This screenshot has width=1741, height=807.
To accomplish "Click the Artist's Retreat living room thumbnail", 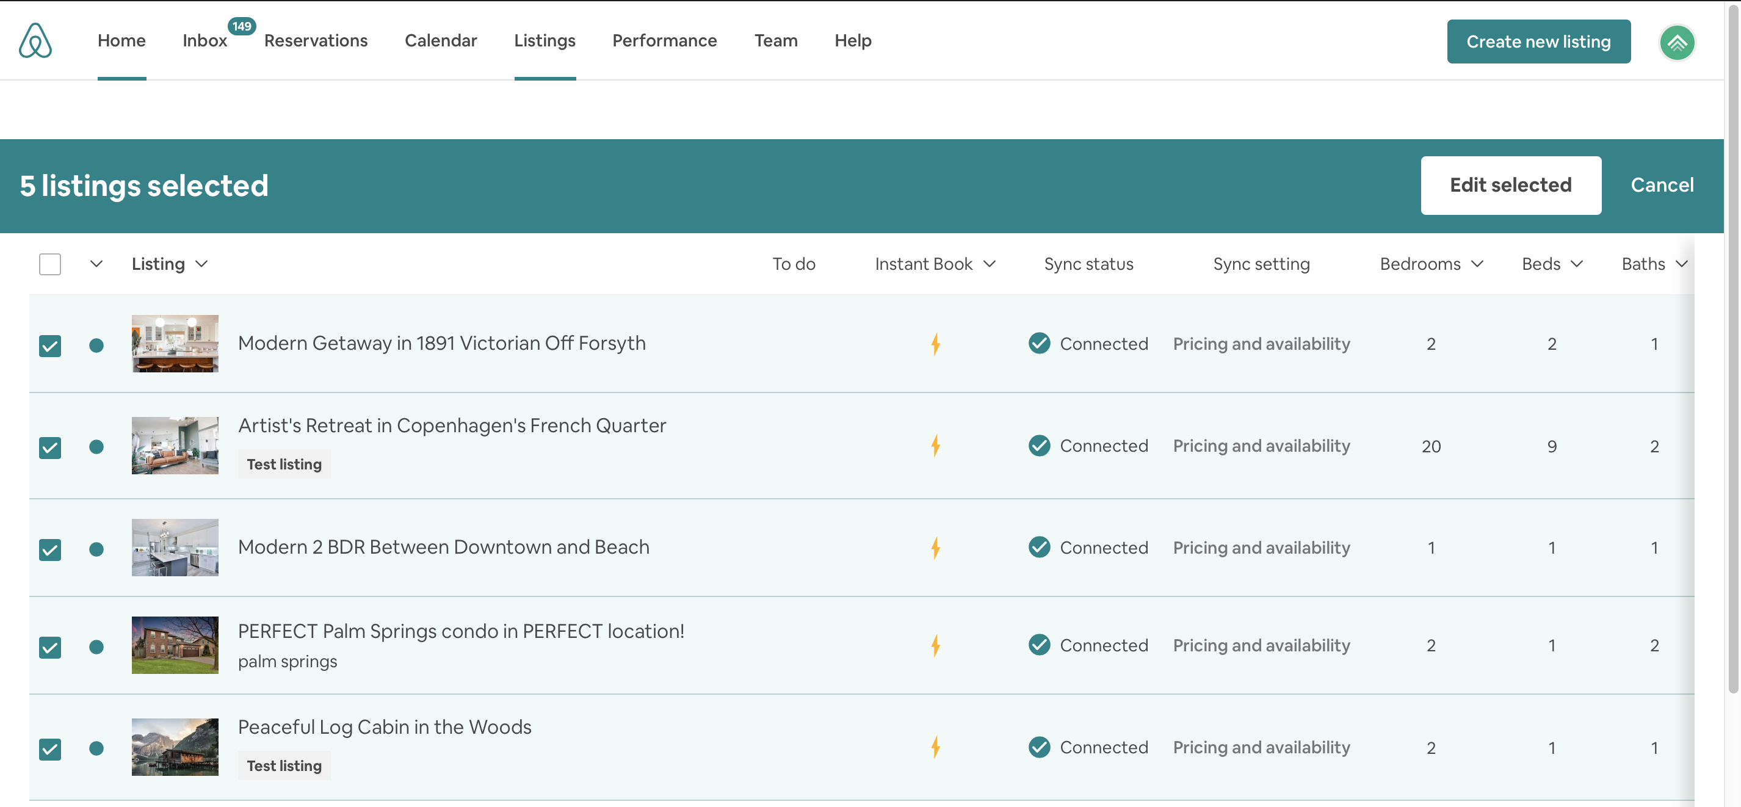I will point(175,446).
